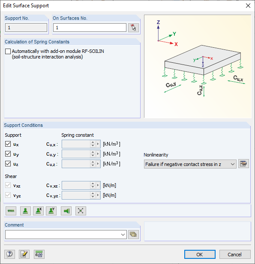Click the On Surfaces No. input field
Image resolution: width=255 pixels, height=264 pixels.
[90, 28]
